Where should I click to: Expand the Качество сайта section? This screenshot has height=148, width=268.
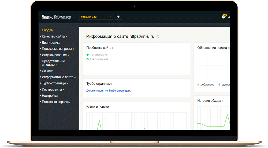pyautogui.click(x=53, y=36)
